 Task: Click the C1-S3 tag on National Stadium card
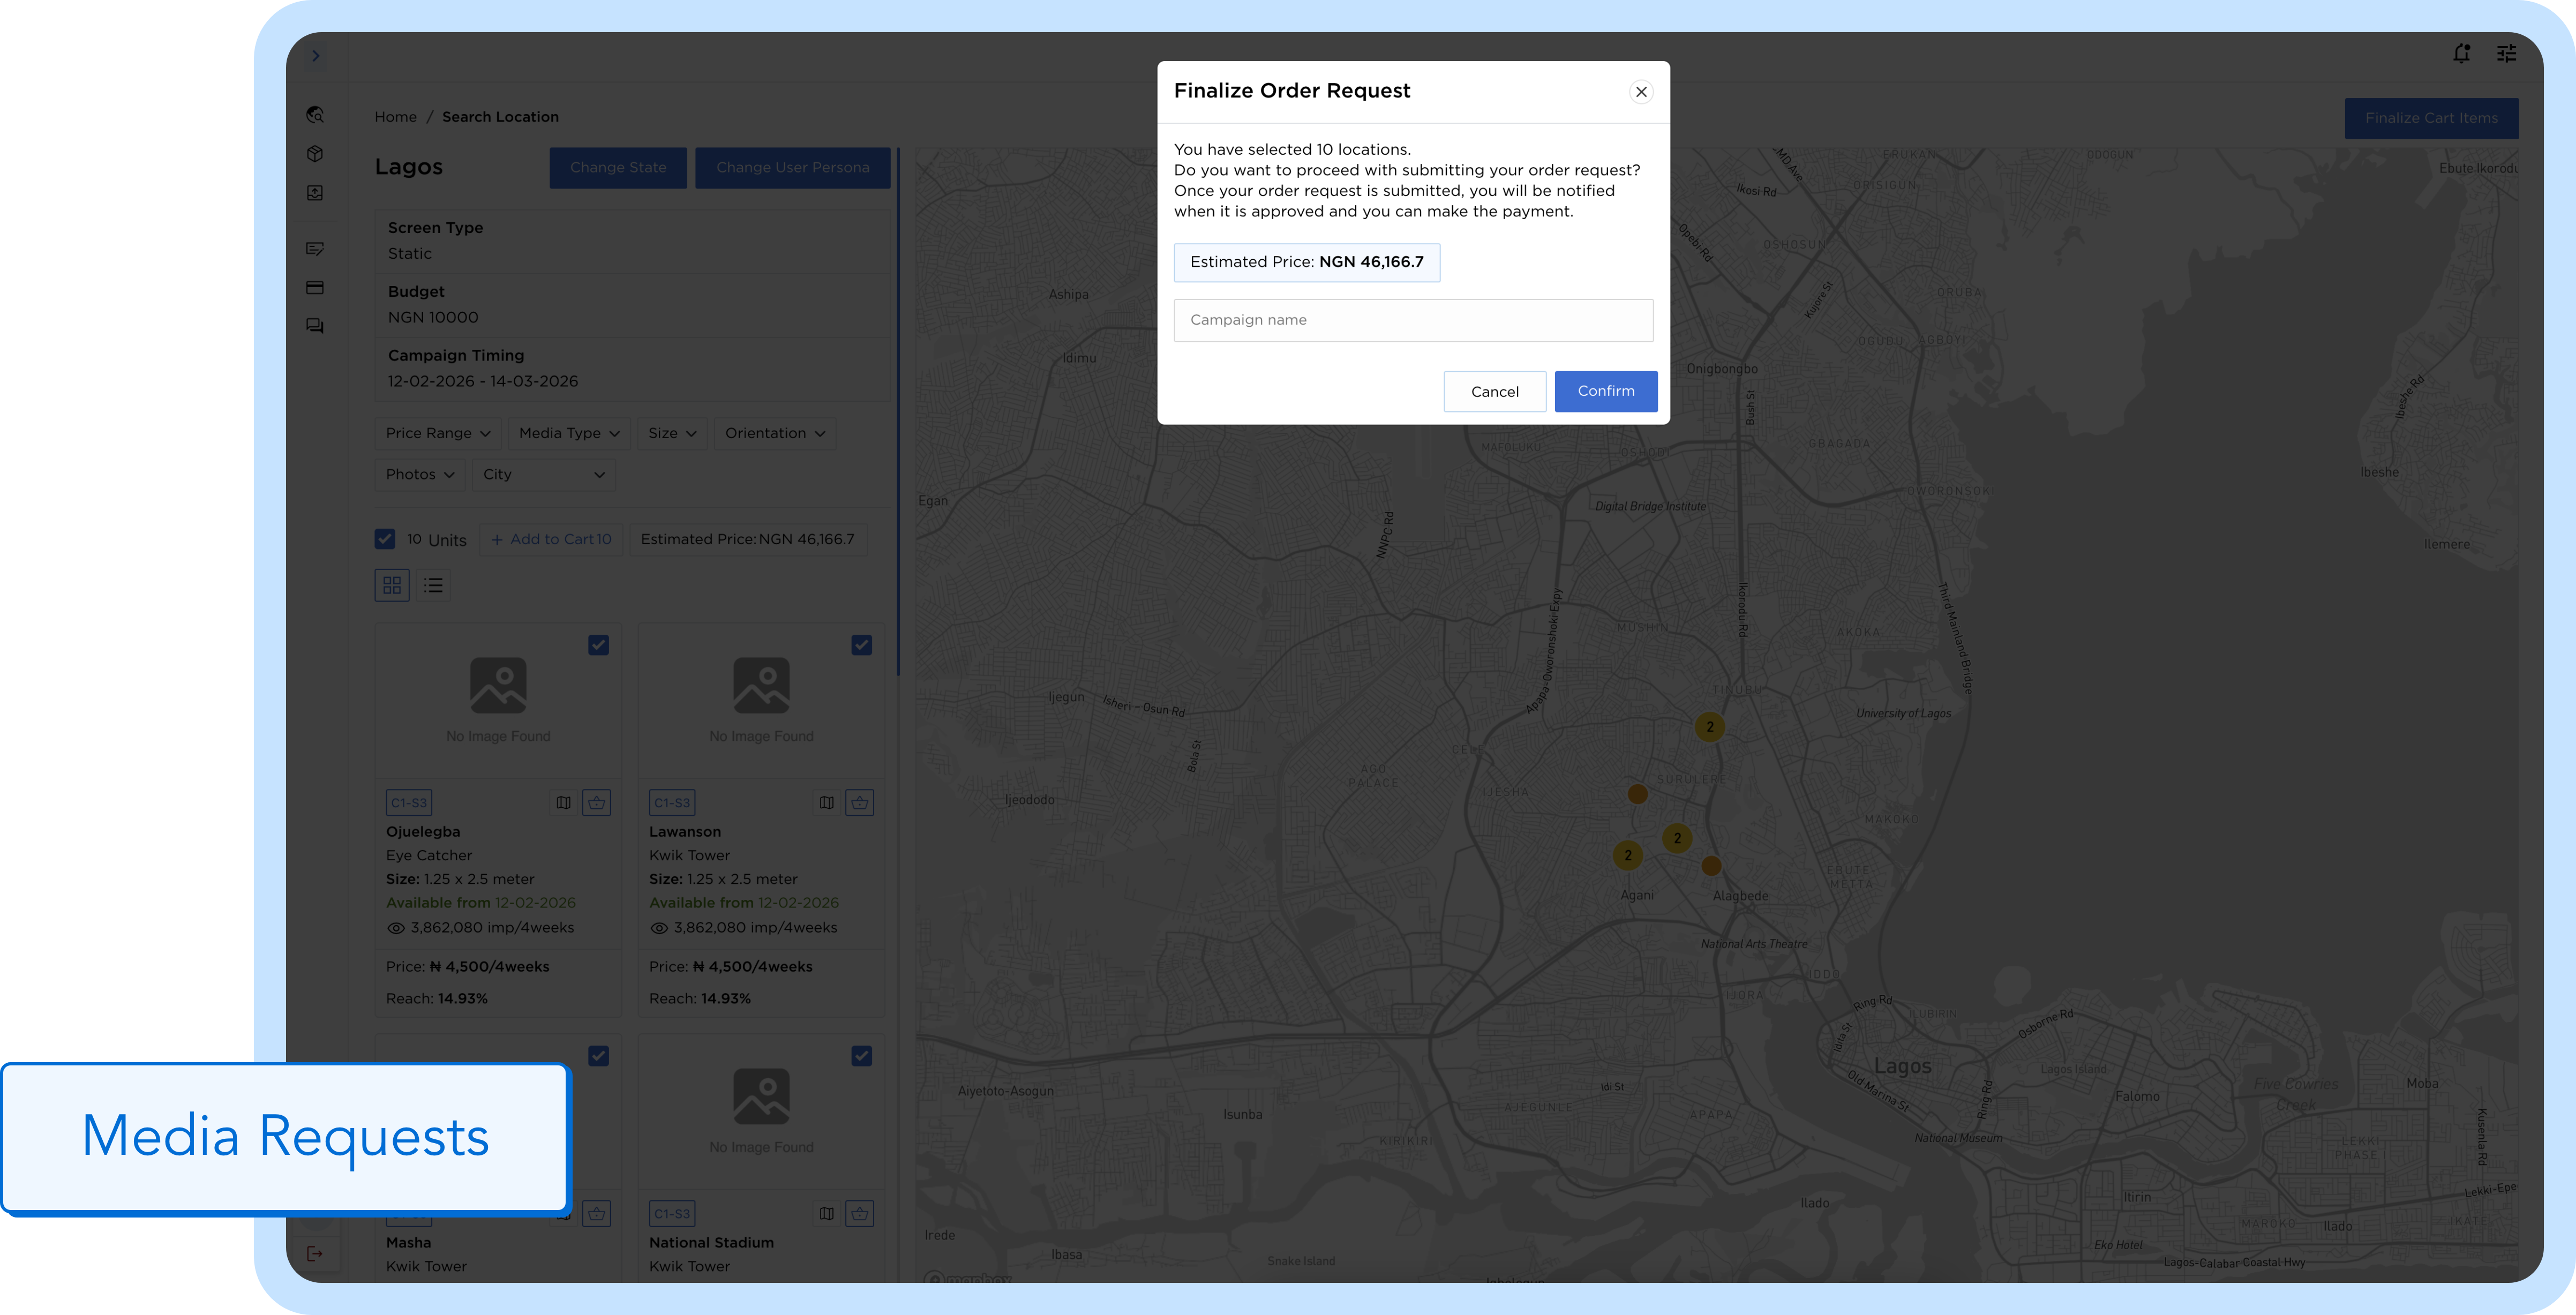coord(672,1214)
